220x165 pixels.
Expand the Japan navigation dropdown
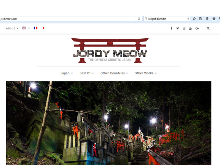tap(67, 73)
